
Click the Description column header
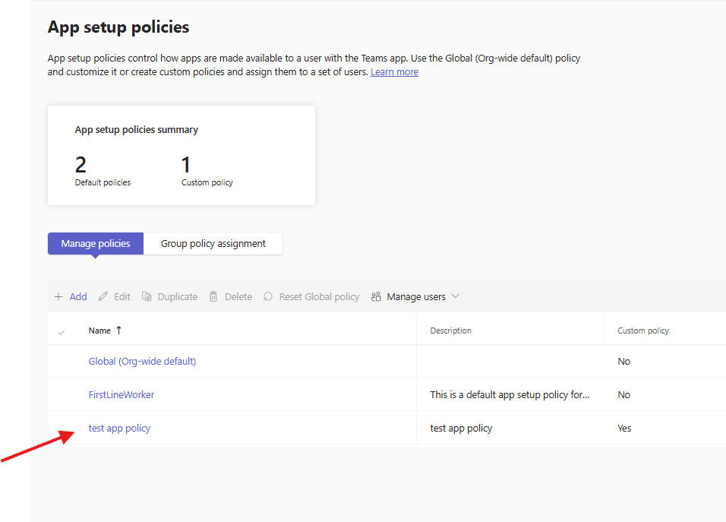[450, 331]
